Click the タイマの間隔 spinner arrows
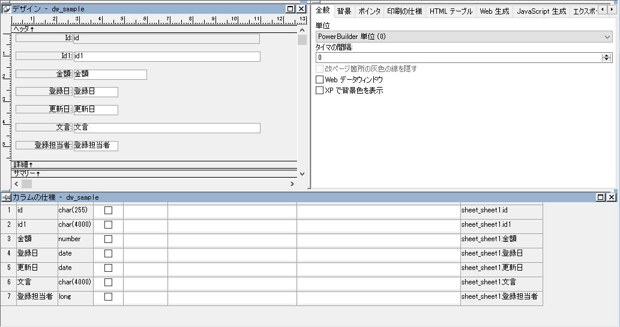The width and height of the screenshot is (620, 327). point(607,58)
